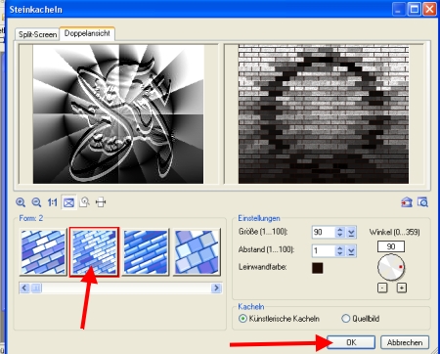Increase the Abstand value with up arrow

point(340,247)
